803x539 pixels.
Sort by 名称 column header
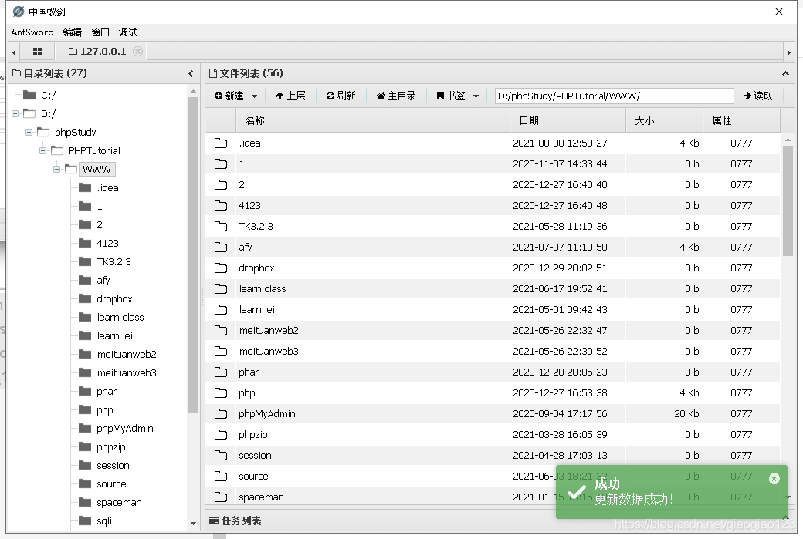coord(373,121)
